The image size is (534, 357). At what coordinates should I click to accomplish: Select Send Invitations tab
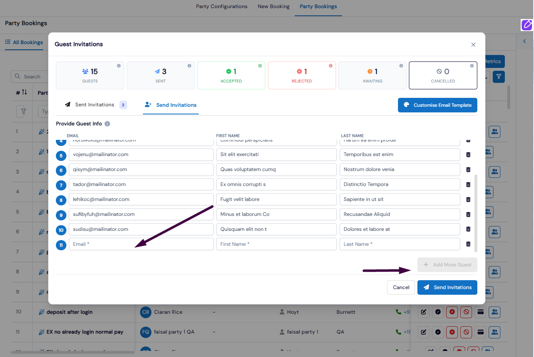click(x=170, y=105)
